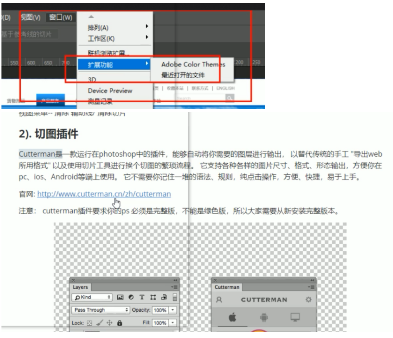Collapse the Cutterman panel with double arrows
This screenshot has width=393, height=338.
pos(312,280)
